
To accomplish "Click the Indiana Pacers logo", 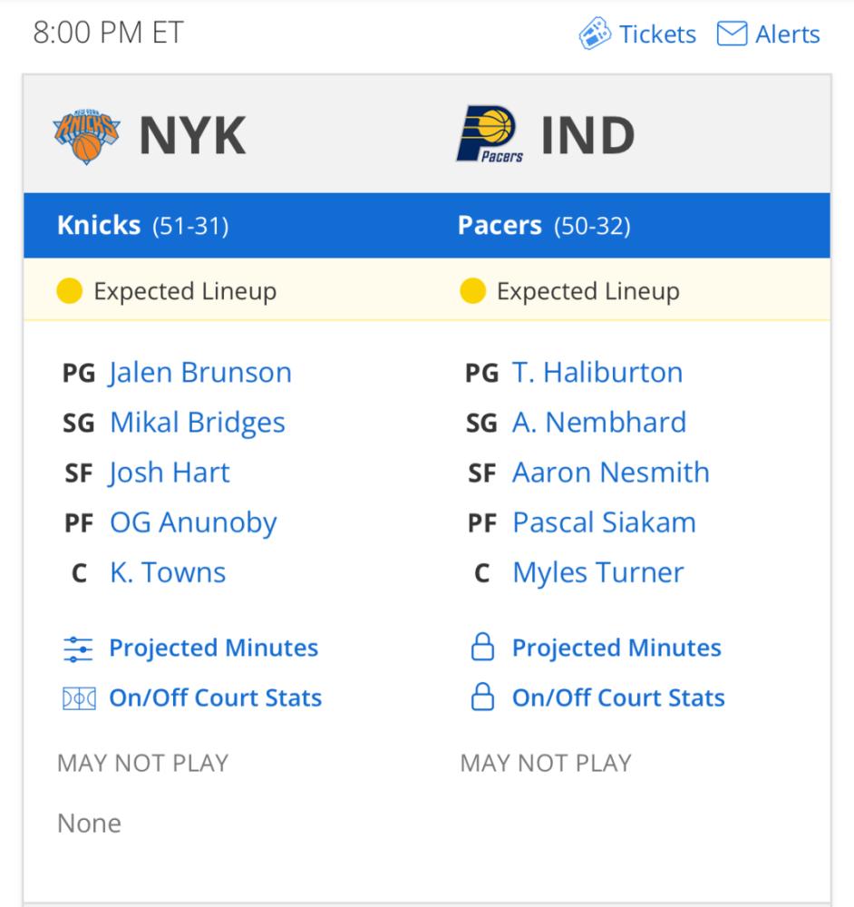I will pos(490,134).
